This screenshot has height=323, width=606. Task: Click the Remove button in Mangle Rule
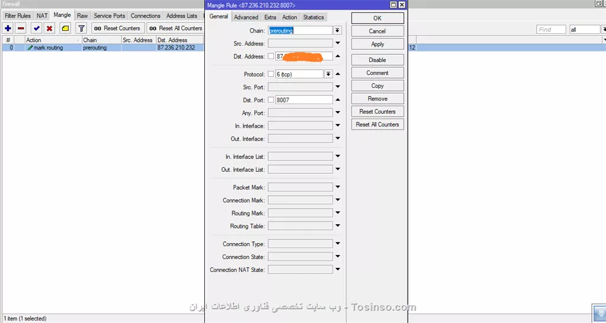click(x=378, y=99)
